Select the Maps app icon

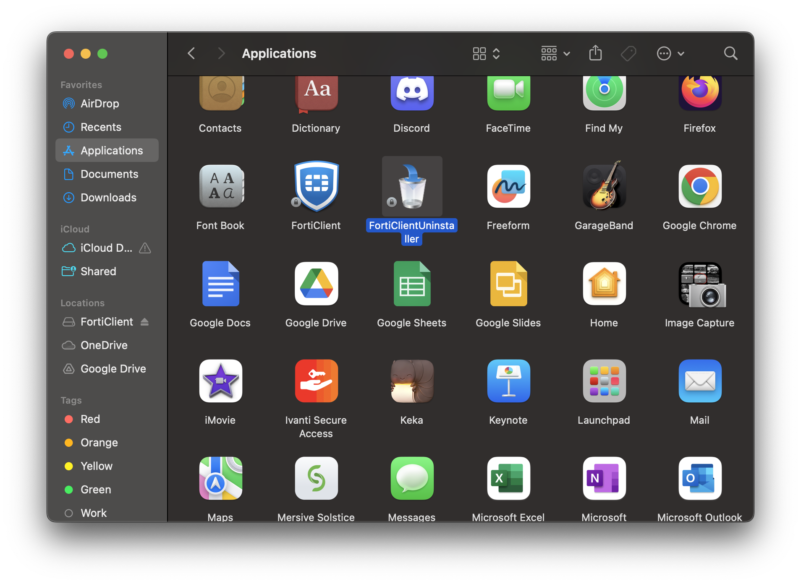pos(221,478)
